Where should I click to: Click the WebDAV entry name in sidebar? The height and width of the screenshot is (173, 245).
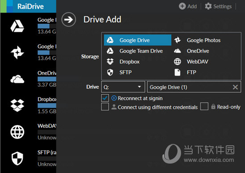pos(47,126)
